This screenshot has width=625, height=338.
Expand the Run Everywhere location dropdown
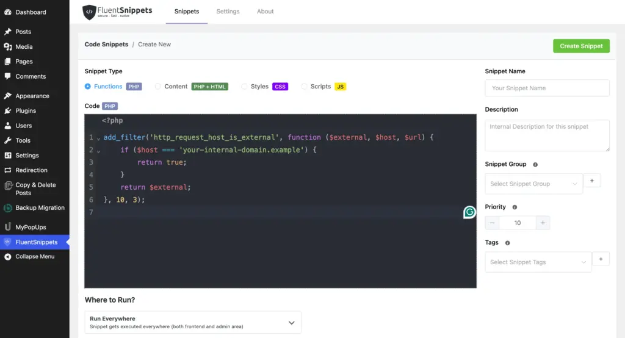193,322
